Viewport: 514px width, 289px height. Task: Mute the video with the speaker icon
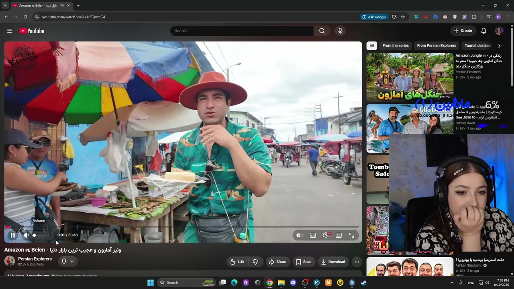[x=26, y=235]
